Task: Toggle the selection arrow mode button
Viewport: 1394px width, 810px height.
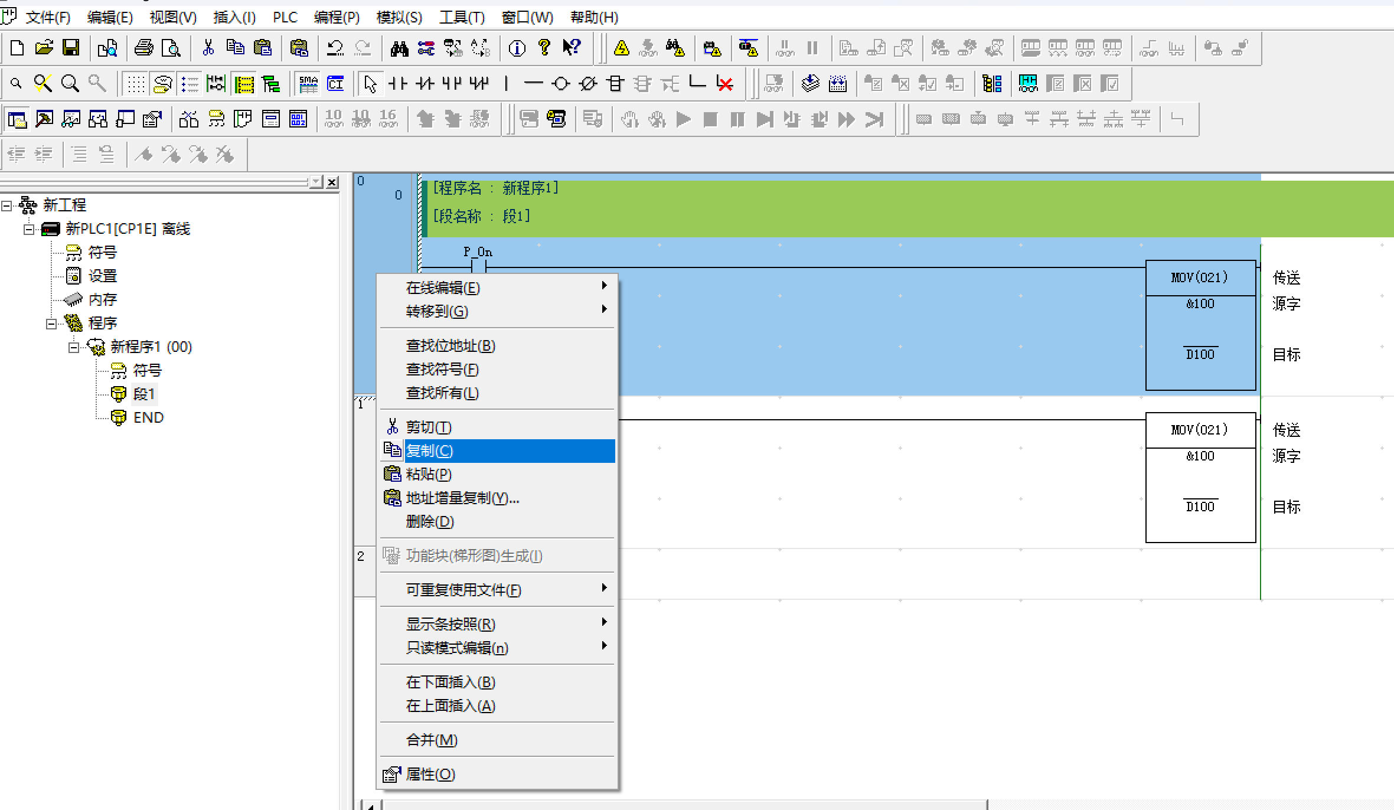Action: (x=370, y=84)
